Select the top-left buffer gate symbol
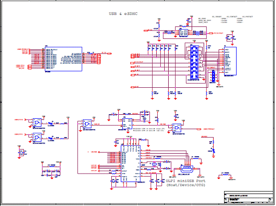 [x=37, y=122]
